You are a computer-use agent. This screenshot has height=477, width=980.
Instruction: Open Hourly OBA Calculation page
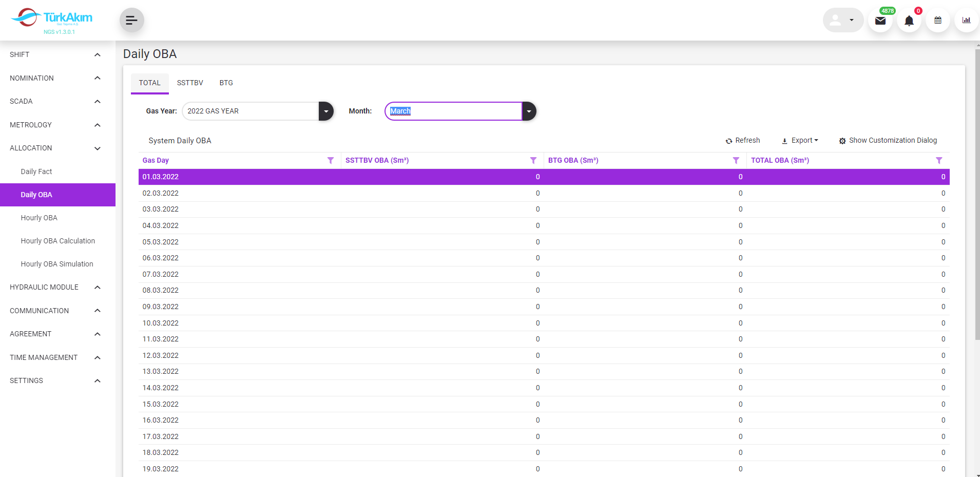click(57, 241)
